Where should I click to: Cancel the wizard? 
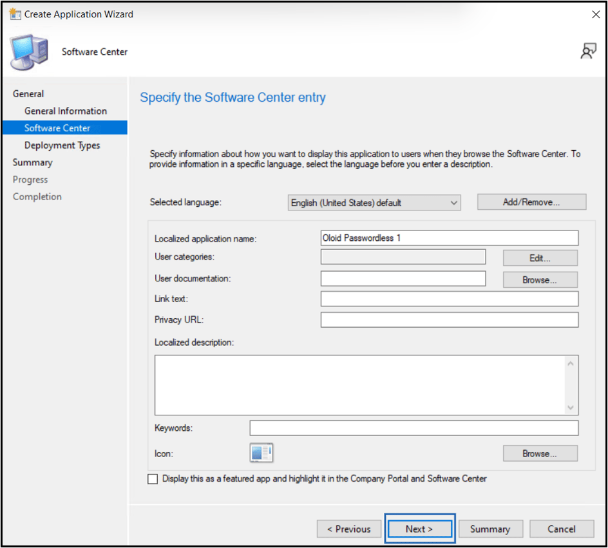(562, 529)
